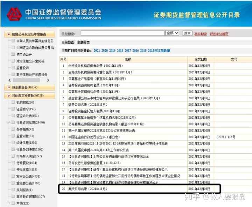252x207 pixels.
Task: Click the 文号 column header
Action: [234, 59]
